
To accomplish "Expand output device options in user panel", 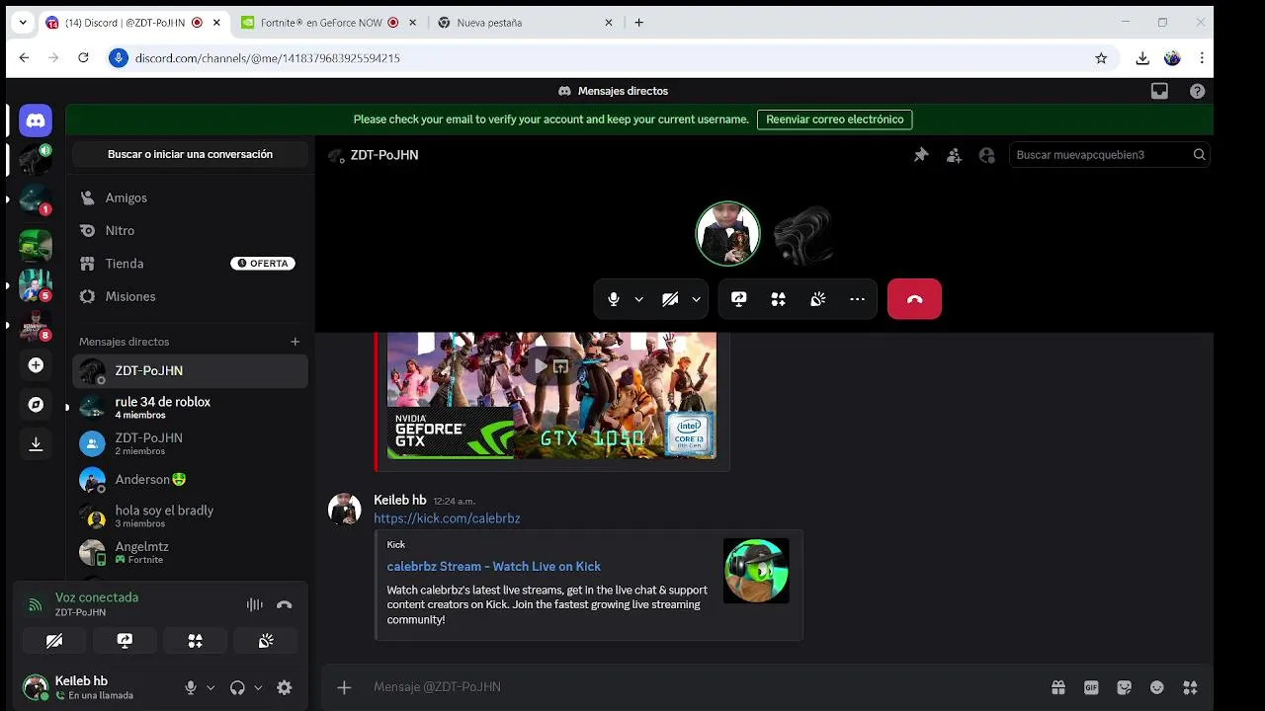I will (x=258, y=688).
